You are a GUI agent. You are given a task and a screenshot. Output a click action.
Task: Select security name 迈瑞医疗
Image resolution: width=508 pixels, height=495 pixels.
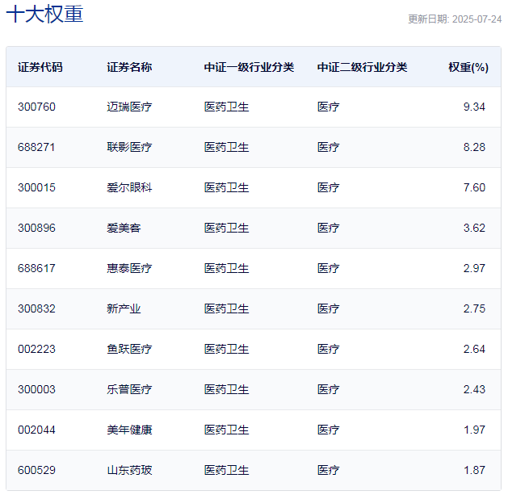tap(129, 107)
